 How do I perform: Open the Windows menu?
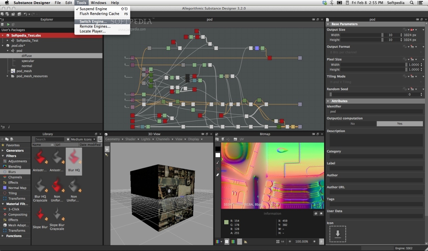click(x=99, y=3)
